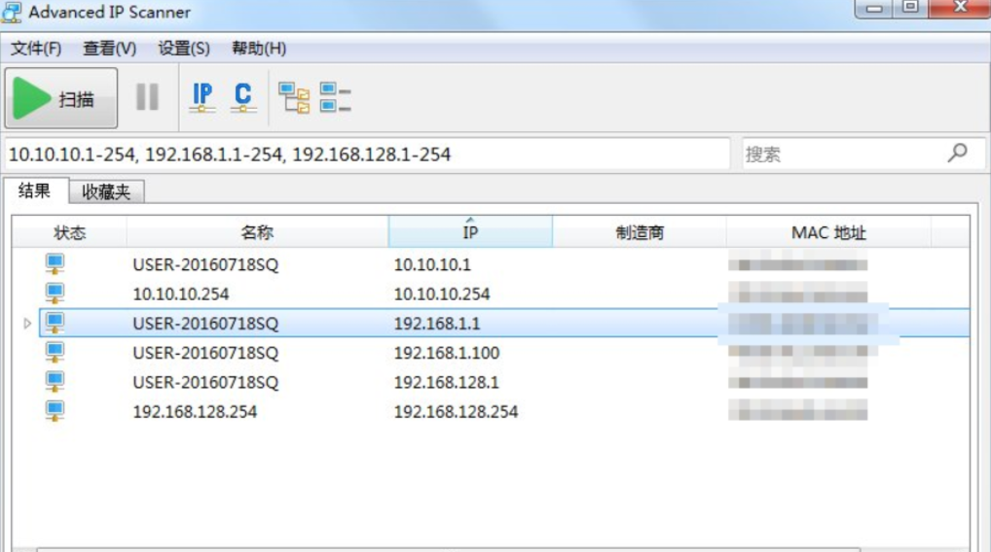Click the IP subnet toolbar icon
Image resolution: width=991 pixels, height=552 pixels.
click(x=202, y=98)
